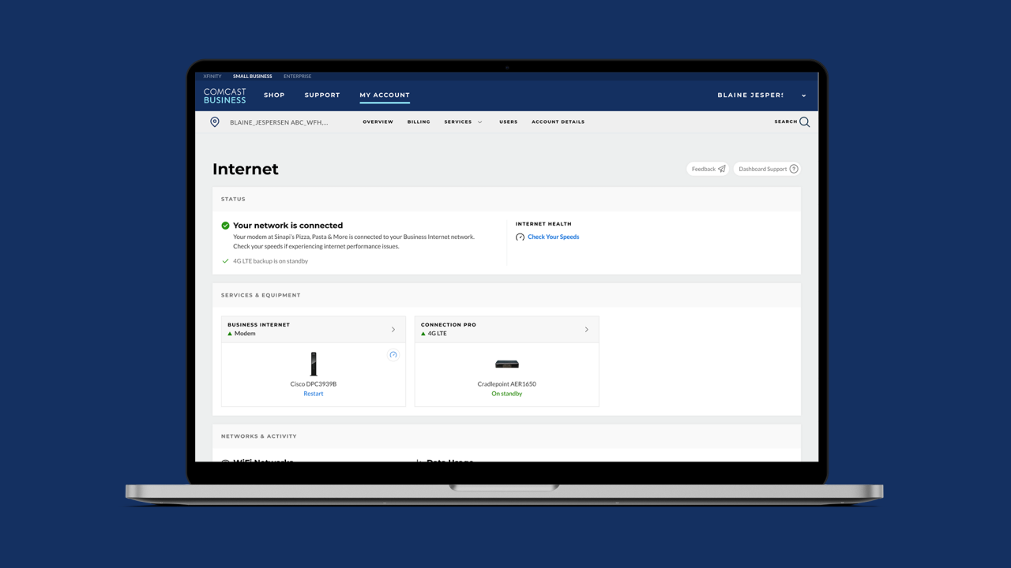Click the Check Your Speeds link

point(554,237)
